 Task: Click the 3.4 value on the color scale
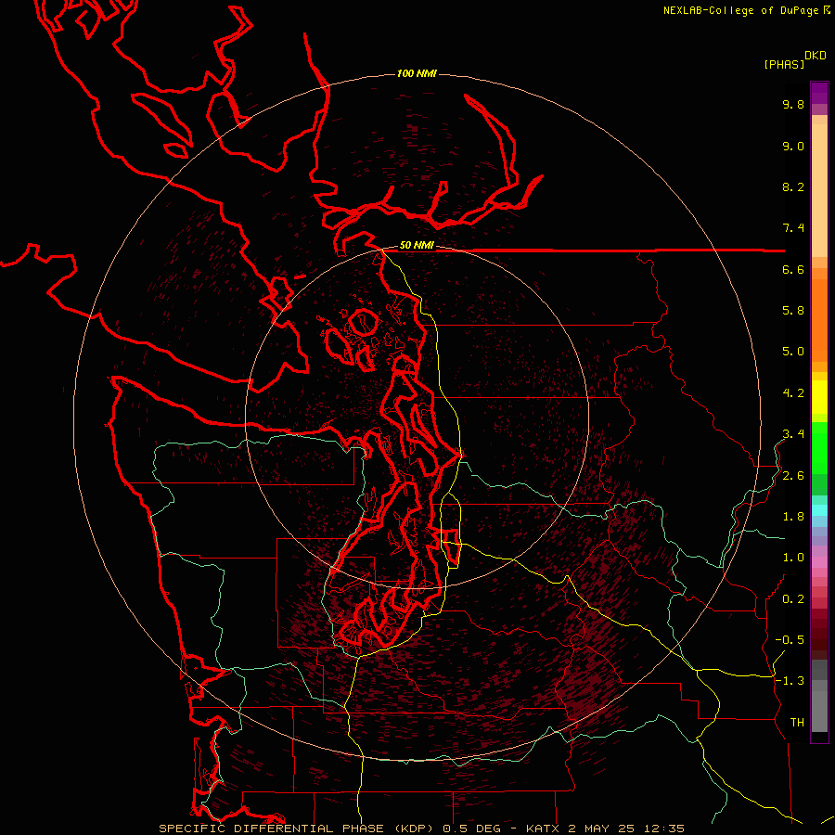click(793, 434)
